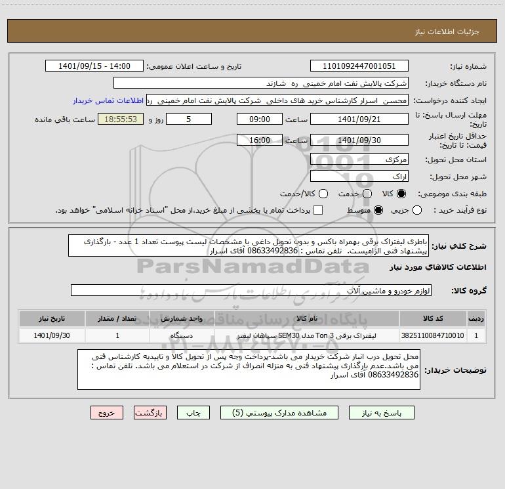Click price validity date 1401/09/30
The image size is (505, 489).
coord(359,140)
